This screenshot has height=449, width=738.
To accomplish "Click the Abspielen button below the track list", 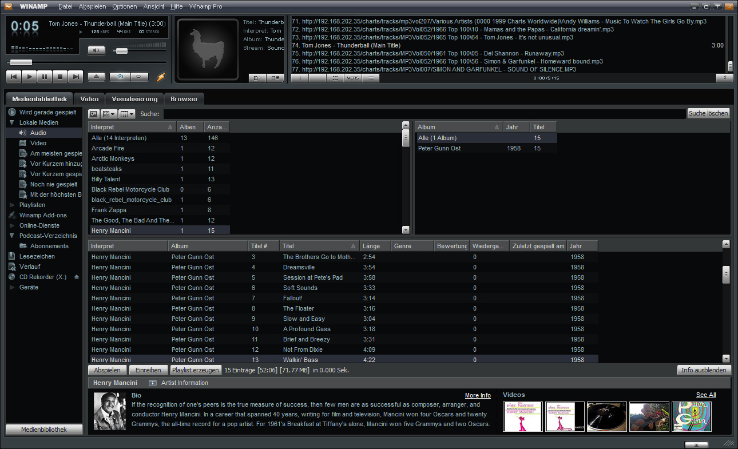I will [x=108, y=370].
